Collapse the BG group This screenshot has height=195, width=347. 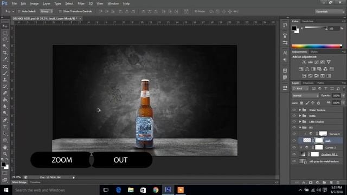point(300,127)
